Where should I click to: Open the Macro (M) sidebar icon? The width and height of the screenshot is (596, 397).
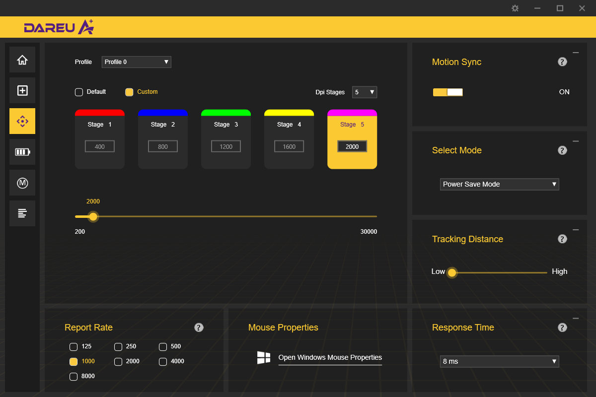(x=22, y=183)
